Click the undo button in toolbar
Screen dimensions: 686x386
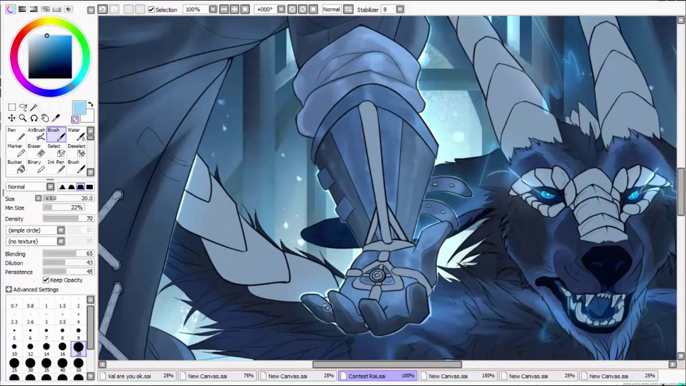pyautogui.click(x=102, y=9)
